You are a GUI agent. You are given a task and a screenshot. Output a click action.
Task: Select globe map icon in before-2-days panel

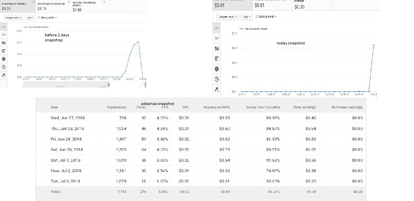3,67
